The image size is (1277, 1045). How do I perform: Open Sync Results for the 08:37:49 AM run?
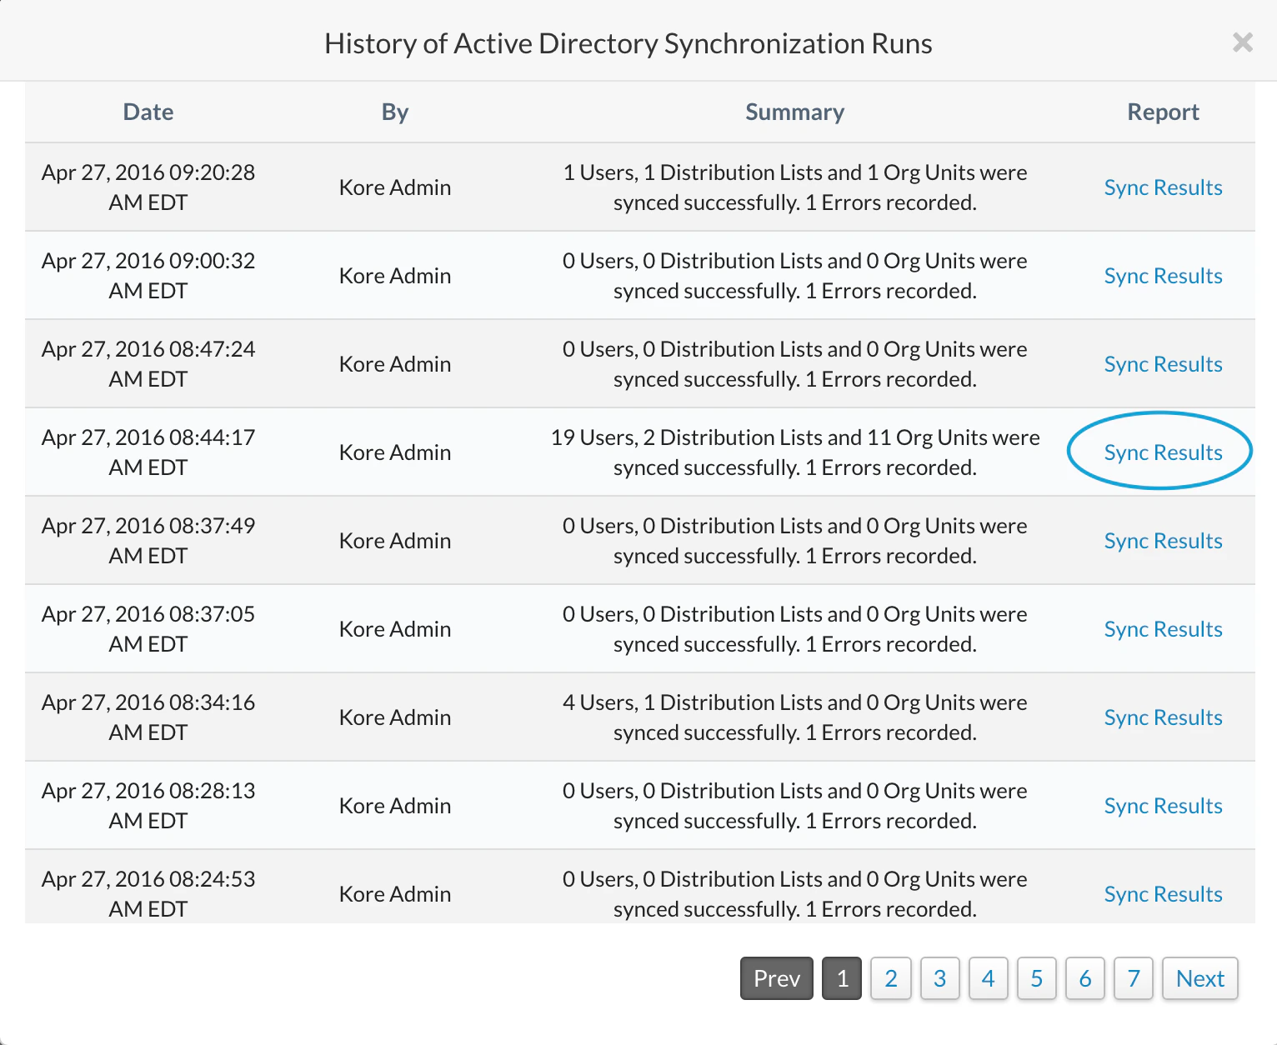click(1163, 540)
